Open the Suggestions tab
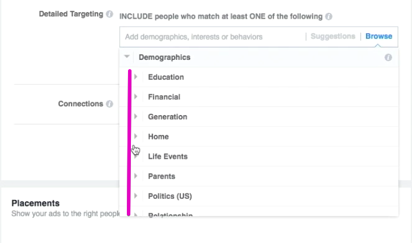Viewport: 412px width, 243px height. 333,36
